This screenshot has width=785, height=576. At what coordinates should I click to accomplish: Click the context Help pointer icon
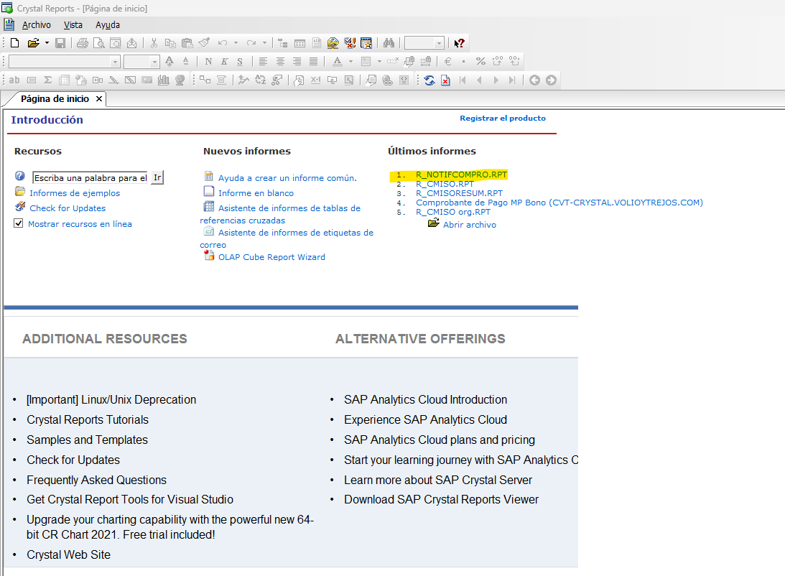click(x=459, y=43)
